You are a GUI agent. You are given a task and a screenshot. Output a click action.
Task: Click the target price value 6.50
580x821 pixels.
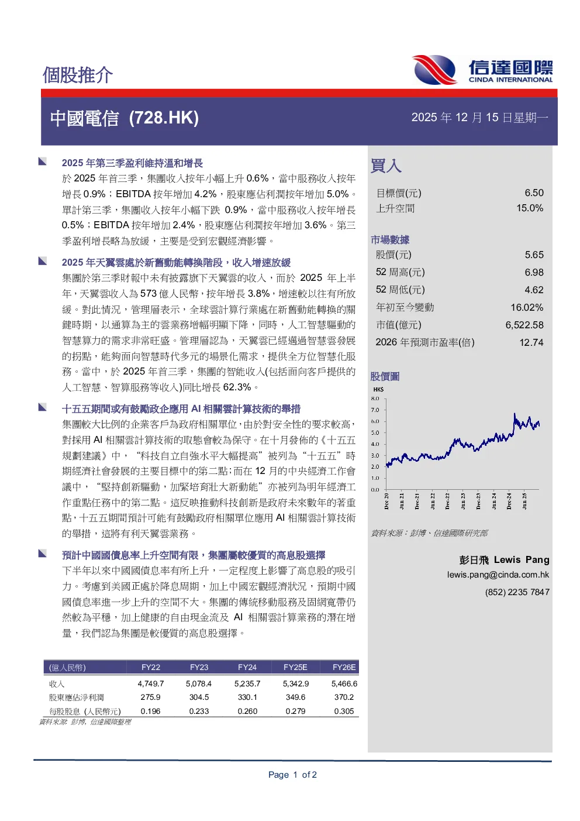[x=534, y=193]
